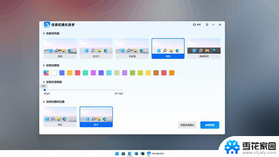Viewport: 279px width, 157px height.
Task: Click the 任务栏美化助手 taskbar button
Action: pyautogui.click(x=156, y=154)
